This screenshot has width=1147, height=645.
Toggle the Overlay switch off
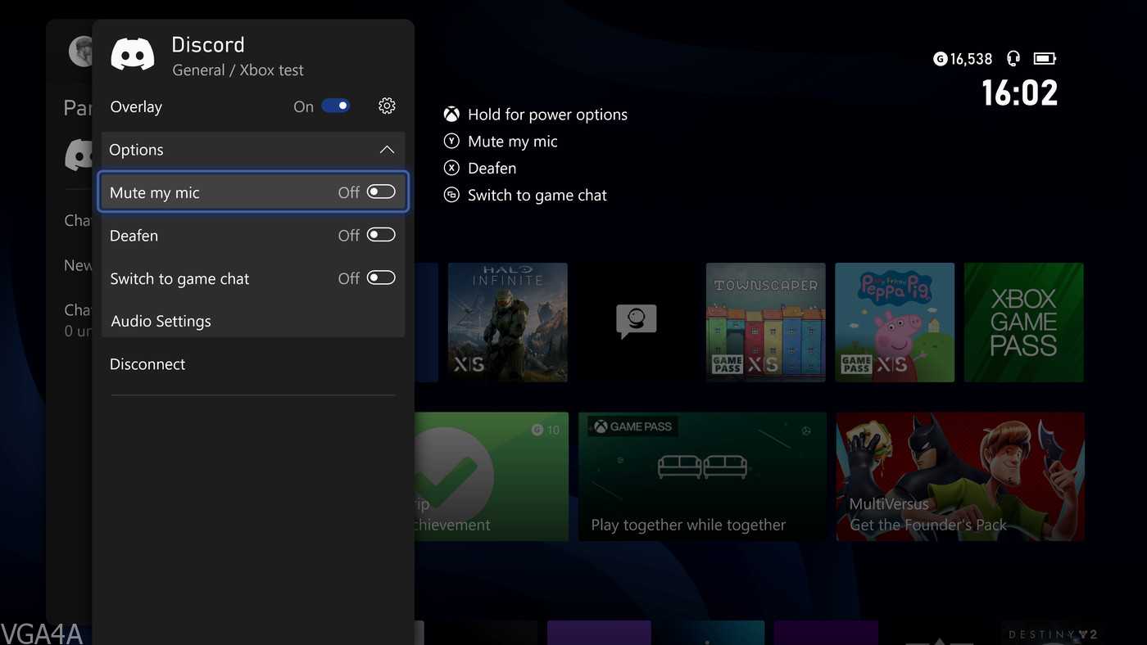point(336,106)
